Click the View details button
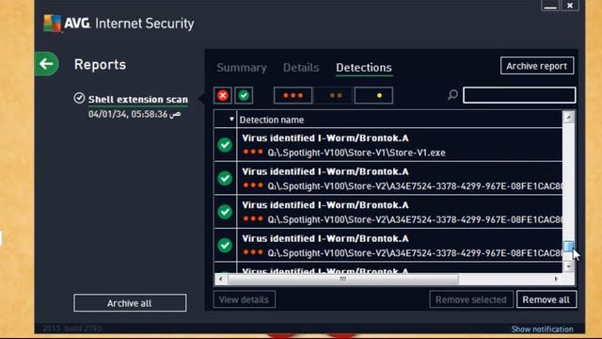 point(245,299)
